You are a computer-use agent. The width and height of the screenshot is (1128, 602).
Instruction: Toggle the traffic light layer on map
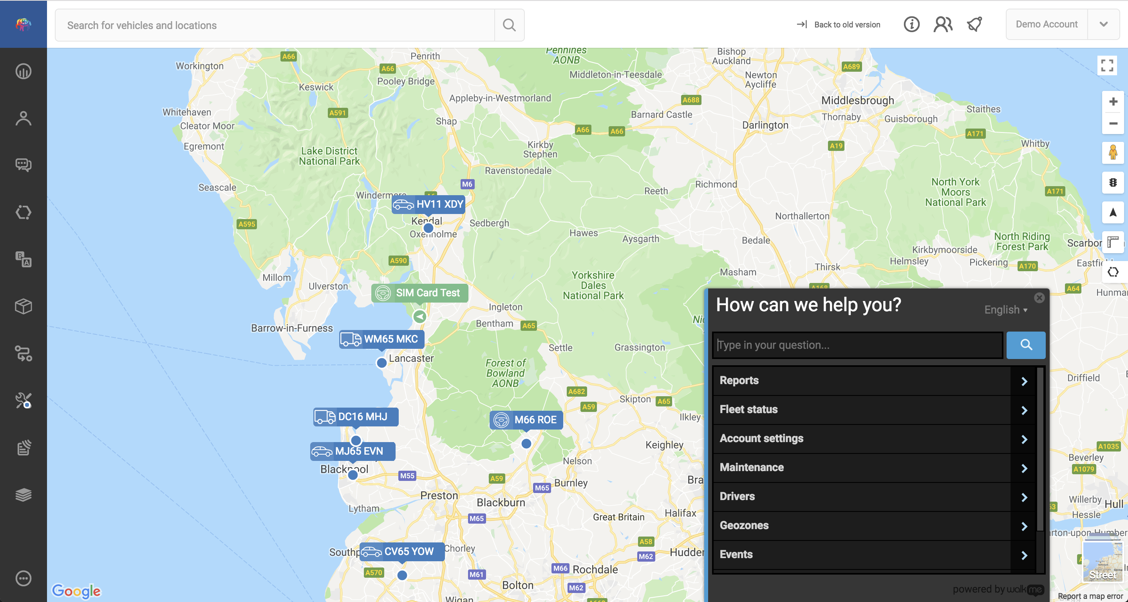[1113, 183]
